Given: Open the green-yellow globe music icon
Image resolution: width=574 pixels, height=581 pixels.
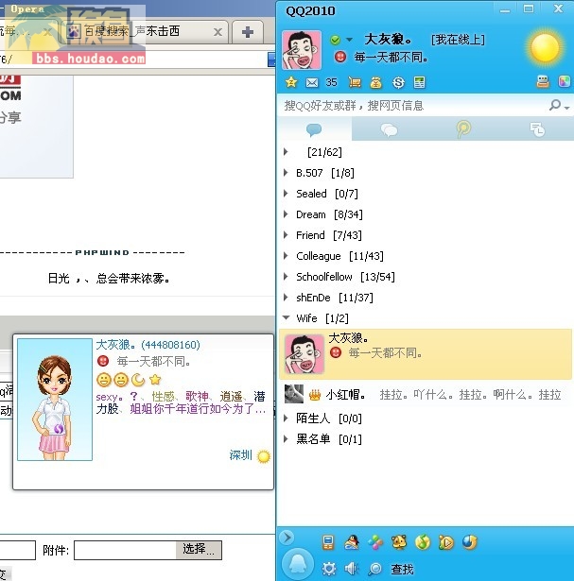Looking at the screenshot, I should coord(423,543).
